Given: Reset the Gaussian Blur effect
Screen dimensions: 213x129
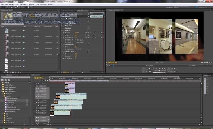Looking at the screenshot, I should pos(88,44).
